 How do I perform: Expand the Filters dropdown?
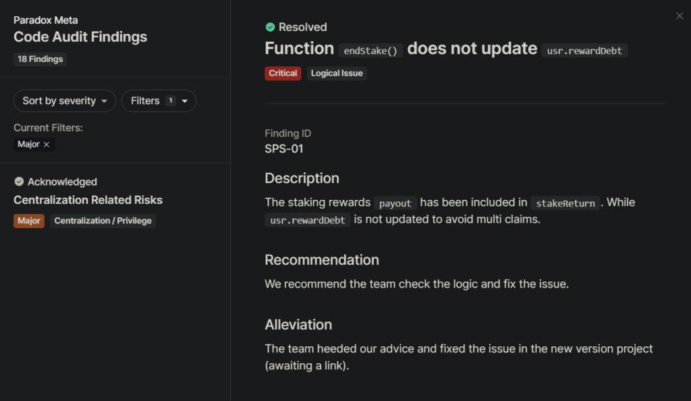point(159,101)
